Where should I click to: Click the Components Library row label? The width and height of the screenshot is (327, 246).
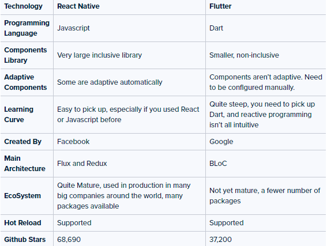coord(25,55)
